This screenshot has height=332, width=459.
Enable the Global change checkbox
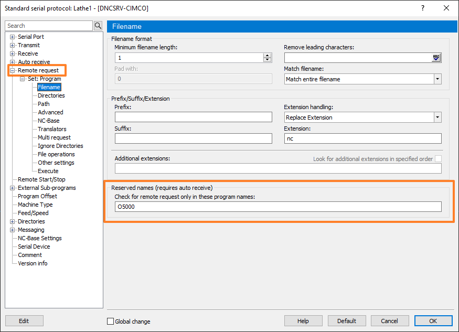[110, 321]
